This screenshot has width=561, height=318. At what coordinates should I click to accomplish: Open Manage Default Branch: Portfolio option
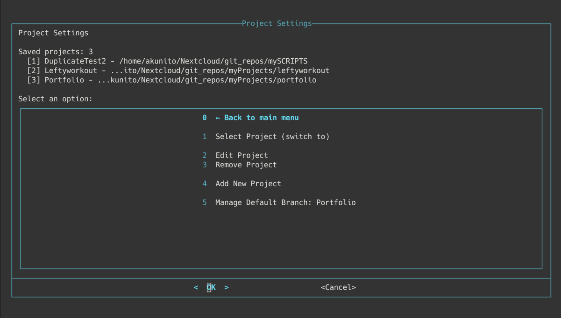pyautogui.click(x=285, y=203)
